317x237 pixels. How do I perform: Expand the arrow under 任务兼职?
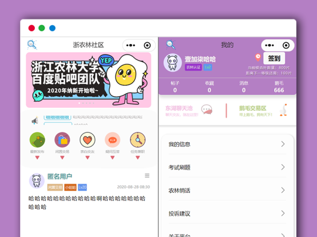pyautogui.click(x=138, y=157)
